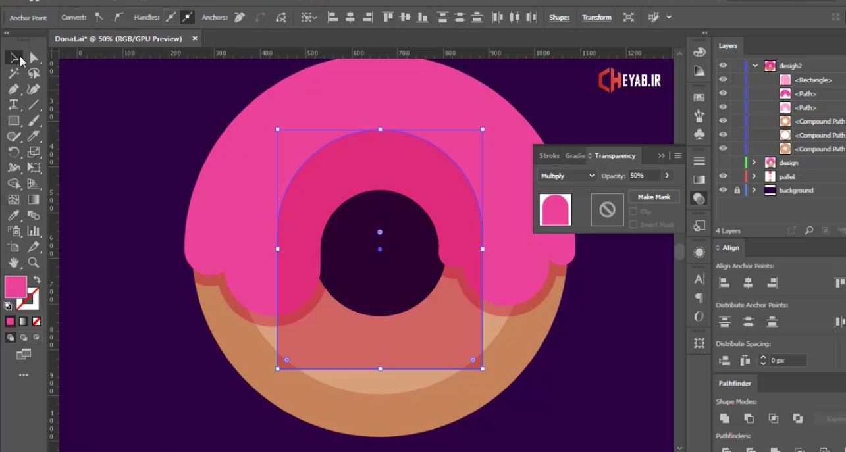Select the Layers panel tab
The height and width of the screenshot is (452, 846).
pos(727,46)
